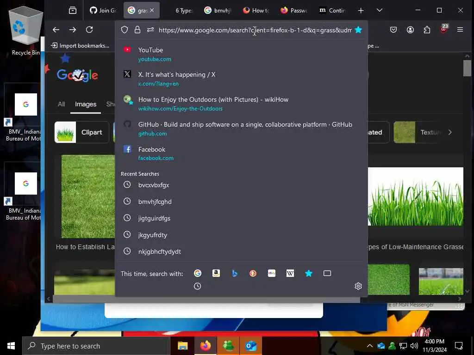Choose recent search jkgyufrdty

tap(241, 234)
